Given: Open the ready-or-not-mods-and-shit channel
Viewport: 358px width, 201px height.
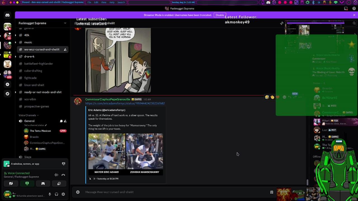Looking at the screenshot, I should coord(42,92).
